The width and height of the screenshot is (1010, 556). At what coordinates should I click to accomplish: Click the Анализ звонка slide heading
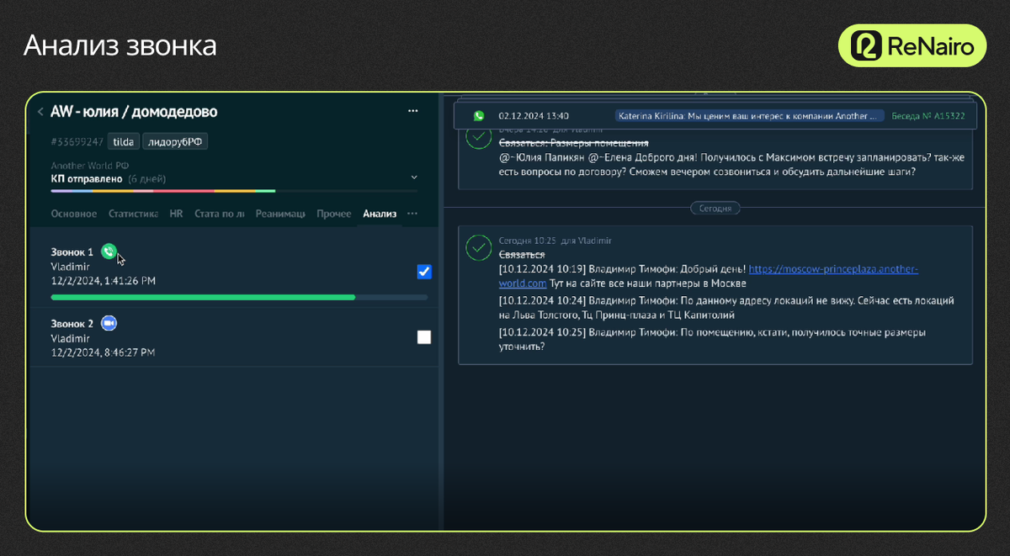pyautogui.click(x=120, y=45)
